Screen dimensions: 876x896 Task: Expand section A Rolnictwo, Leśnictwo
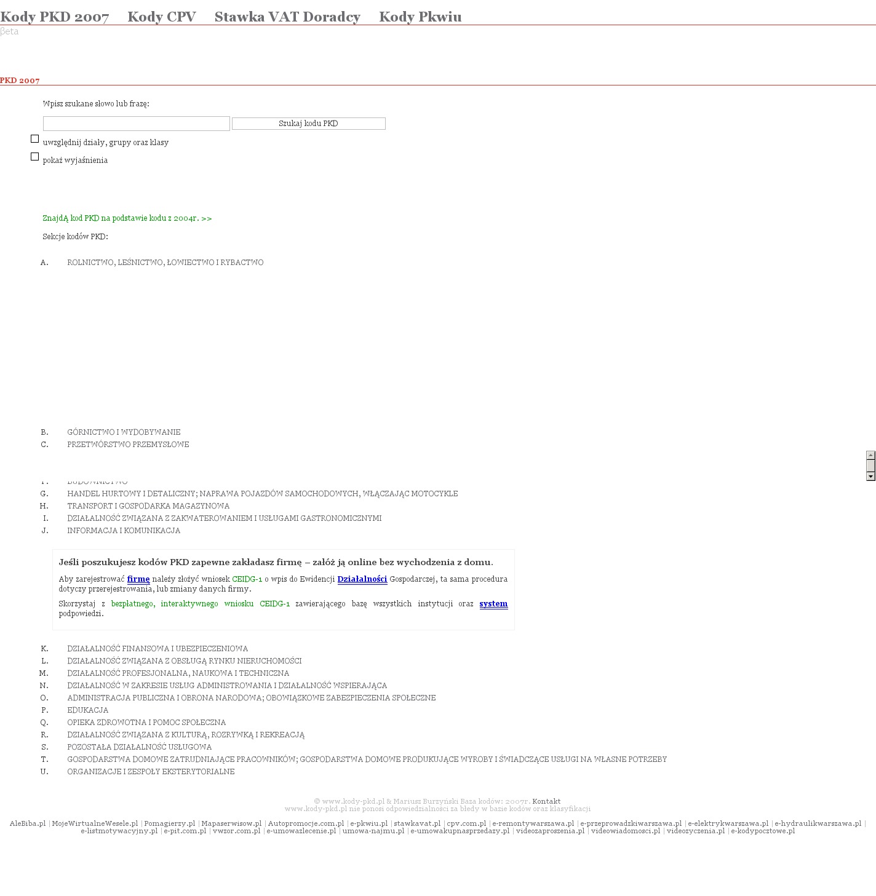click(x=165, y=263)
